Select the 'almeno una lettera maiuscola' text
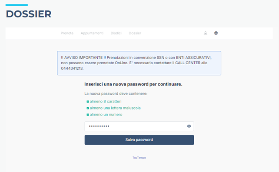This screenshot has height=172, width=279. pyautogui.click(x=115, y=108)
